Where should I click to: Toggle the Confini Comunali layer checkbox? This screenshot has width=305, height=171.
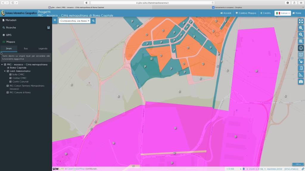(x=11, y=81)
